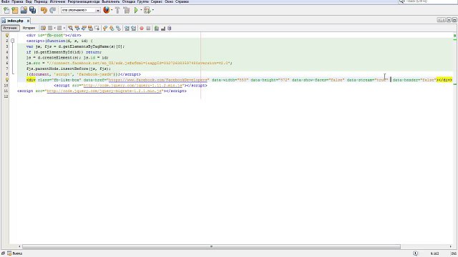
Task: Open the Правка menu
Action: pos(17,1)
